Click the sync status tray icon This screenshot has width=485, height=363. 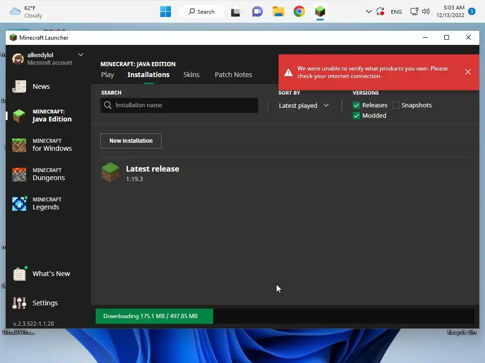coord(380,12)
